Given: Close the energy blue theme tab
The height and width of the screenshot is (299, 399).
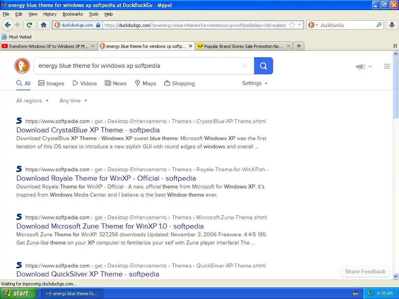Looking at the screenshot, I should (190, 46).
